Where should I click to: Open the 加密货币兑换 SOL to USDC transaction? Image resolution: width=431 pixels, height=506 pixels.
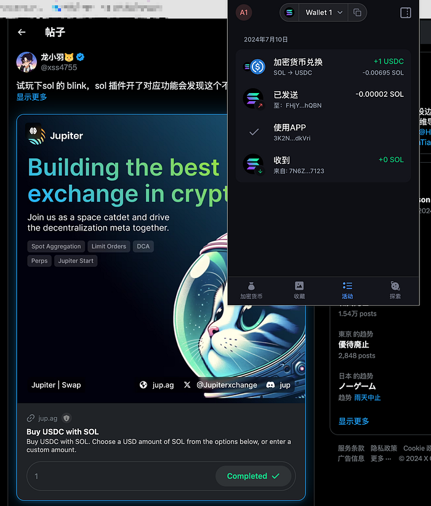[x=323, y=67]
